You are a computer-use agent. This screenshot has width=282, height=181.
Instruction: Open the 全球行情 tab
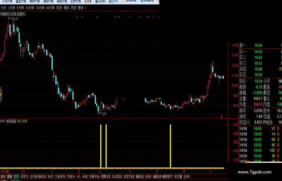tap(75, 1)
